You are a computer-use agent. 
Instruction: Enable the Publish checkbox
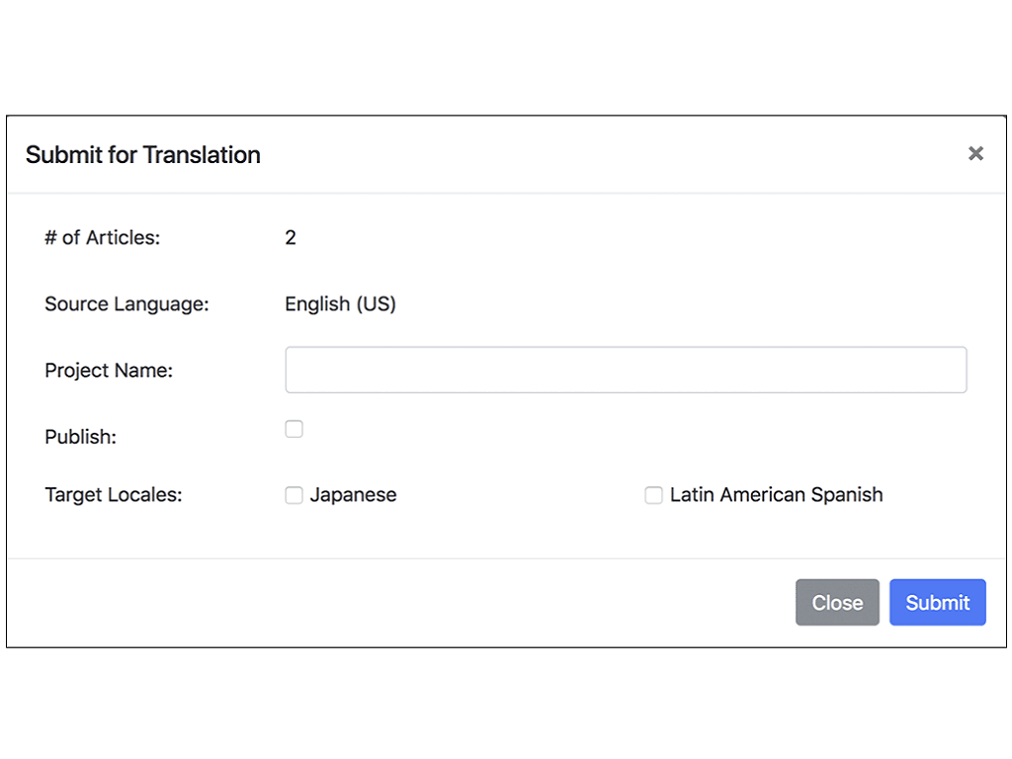294,429
